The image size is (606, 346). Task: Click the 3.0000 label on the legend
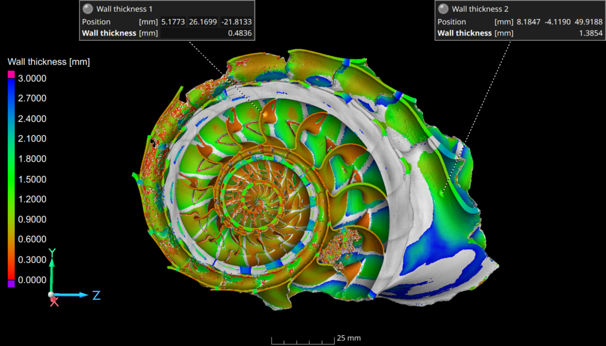[33, 78]
